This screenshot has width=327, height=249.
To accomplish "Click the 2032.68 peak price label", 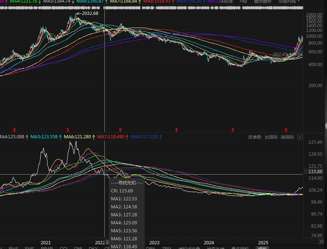I will point(90,13).
